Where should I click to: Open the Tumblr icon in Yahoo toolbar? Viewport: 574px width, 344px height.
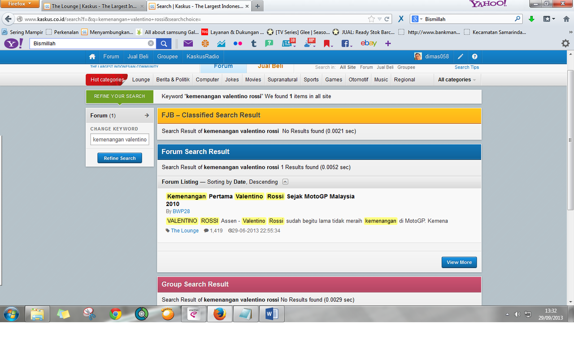coord(254,43)
